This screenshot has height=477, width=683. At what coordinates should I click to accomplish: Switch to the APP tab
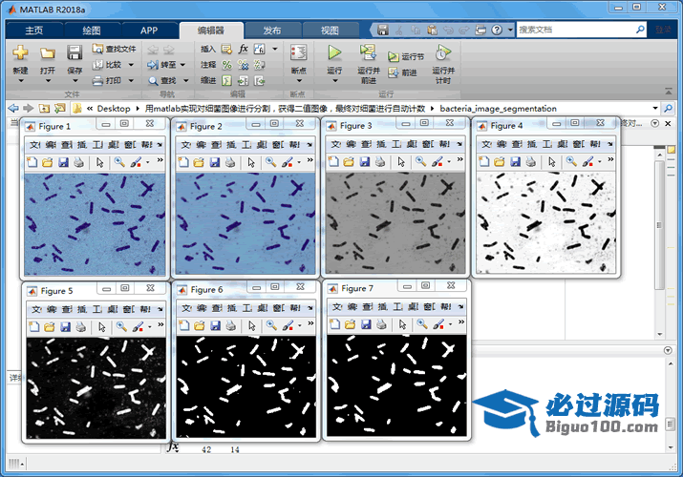coord(149,31)
